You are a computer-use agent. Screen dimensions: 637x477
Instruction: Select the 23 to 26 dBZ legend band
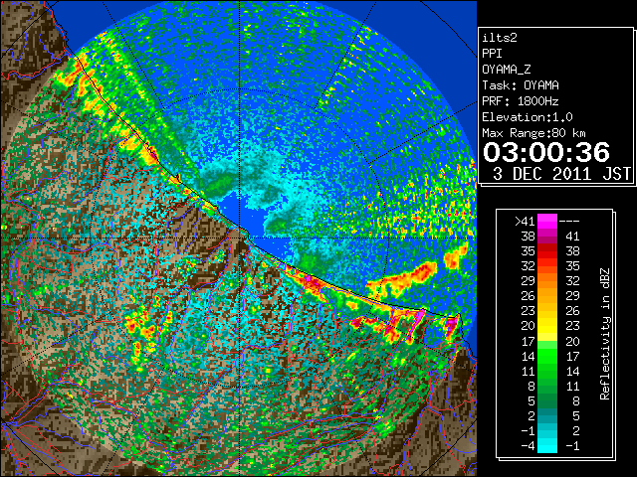click(x=547, y=311)
